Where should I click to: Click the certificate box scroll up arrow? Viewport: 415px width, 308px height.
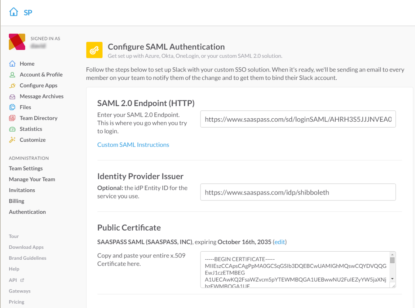click(392, 255)
